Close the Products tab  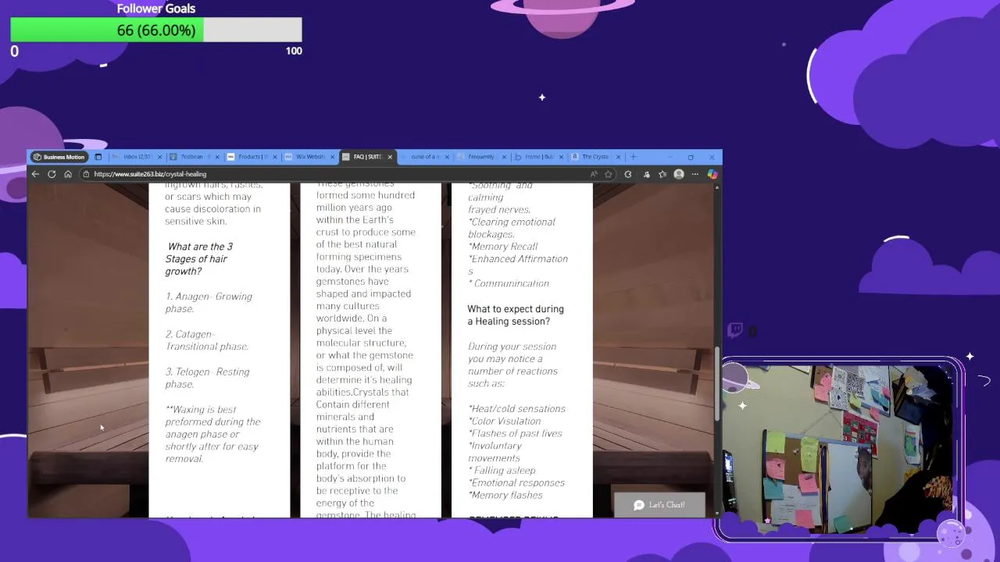(x=275, y=157)
